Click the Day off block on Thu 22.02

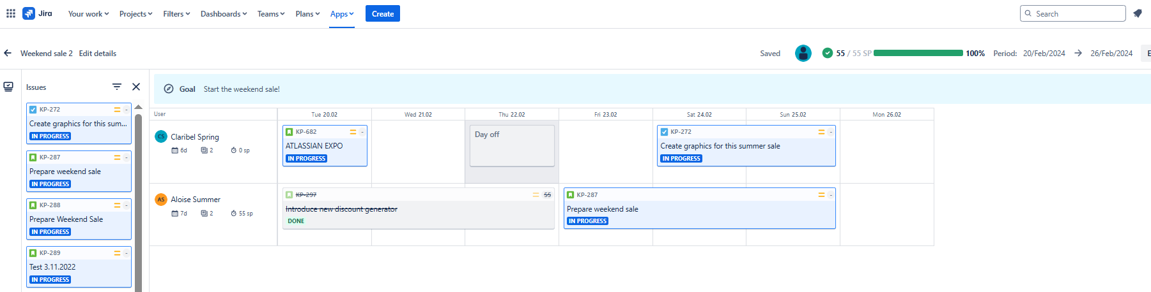tap(512, 145)
